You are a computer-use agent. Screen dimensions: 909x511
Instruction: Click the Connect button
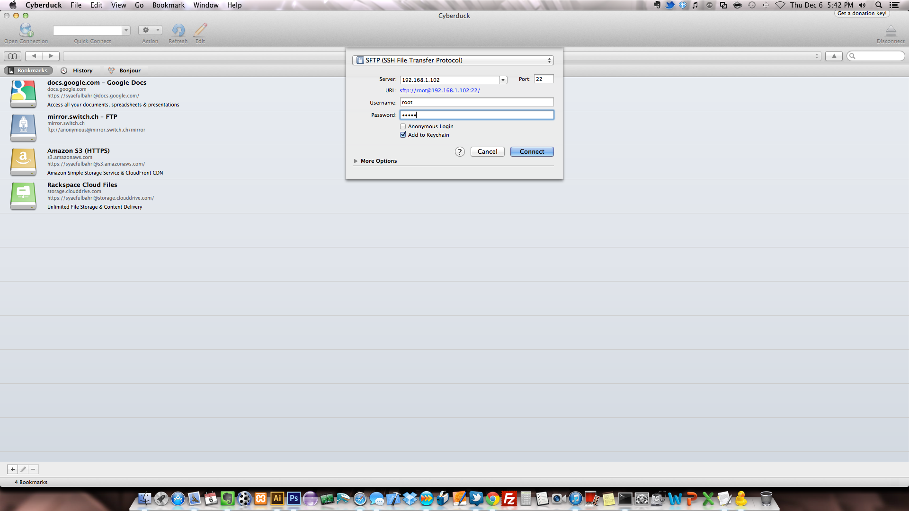[532, 151]
